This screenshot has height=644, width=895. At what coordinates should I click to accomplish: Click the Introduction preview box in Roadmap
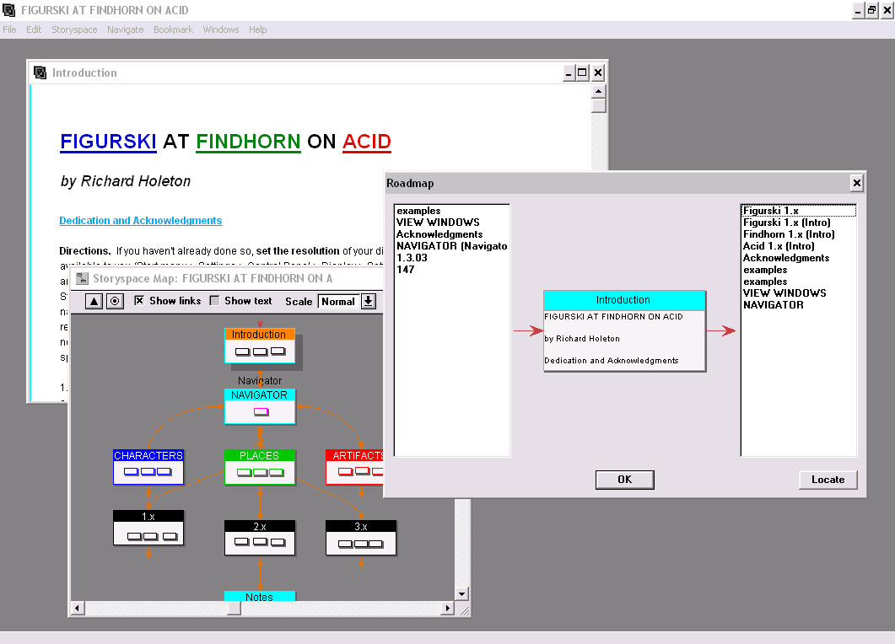coord(624,330)
